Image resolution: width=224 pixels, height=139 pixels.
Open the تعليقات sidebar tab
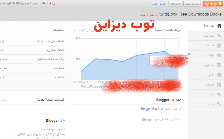(x=206, y=55)
